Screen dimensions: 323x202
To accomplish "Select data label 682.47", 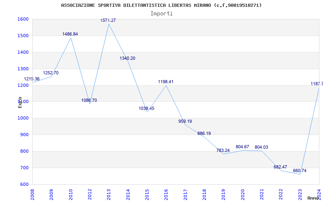I will pyautogui.click(x=280, y=167).
